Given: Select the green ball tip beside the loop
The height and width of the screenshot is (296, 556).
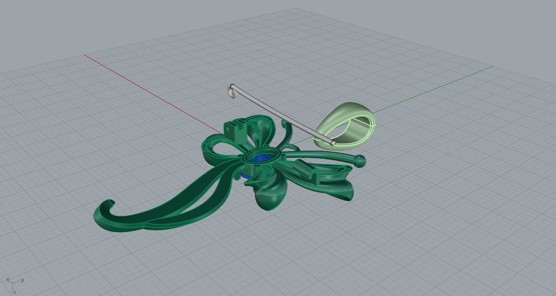Looking at the screenshot, I should pyautogui.click(x=360, y=161).
